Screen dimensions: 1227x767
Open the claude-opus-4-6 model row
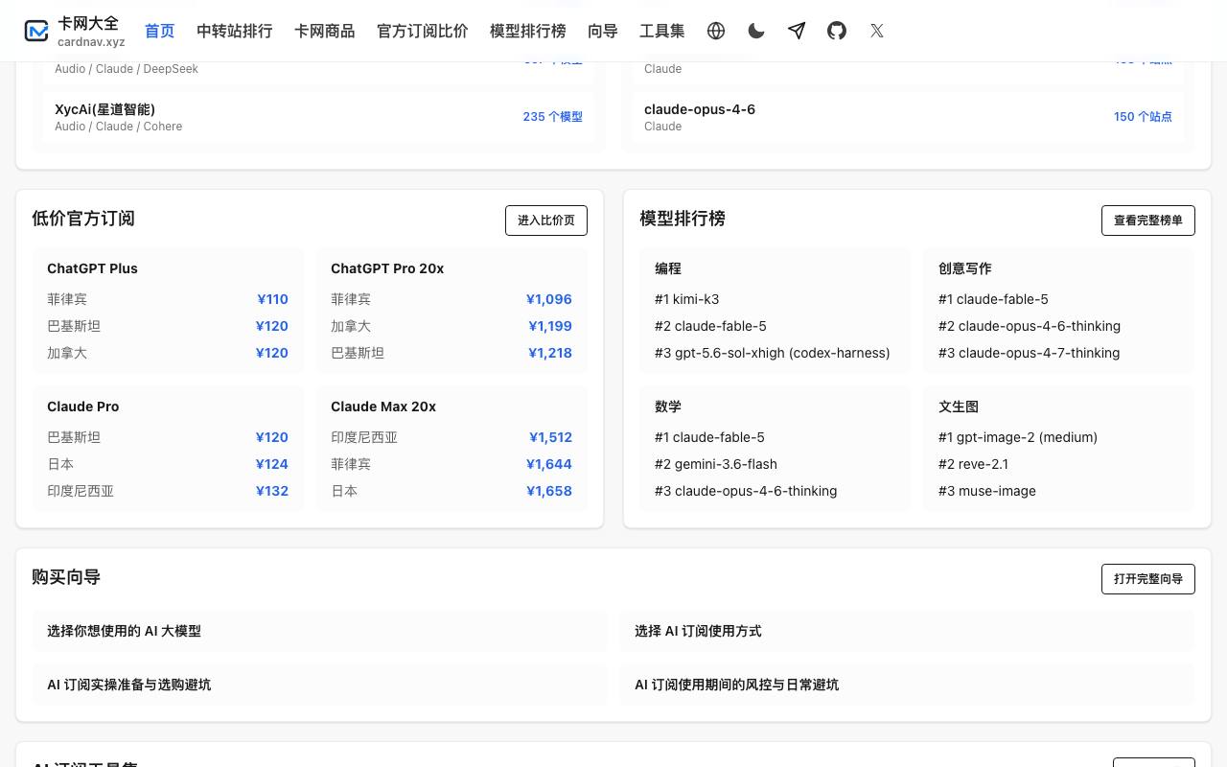[908, 117]
